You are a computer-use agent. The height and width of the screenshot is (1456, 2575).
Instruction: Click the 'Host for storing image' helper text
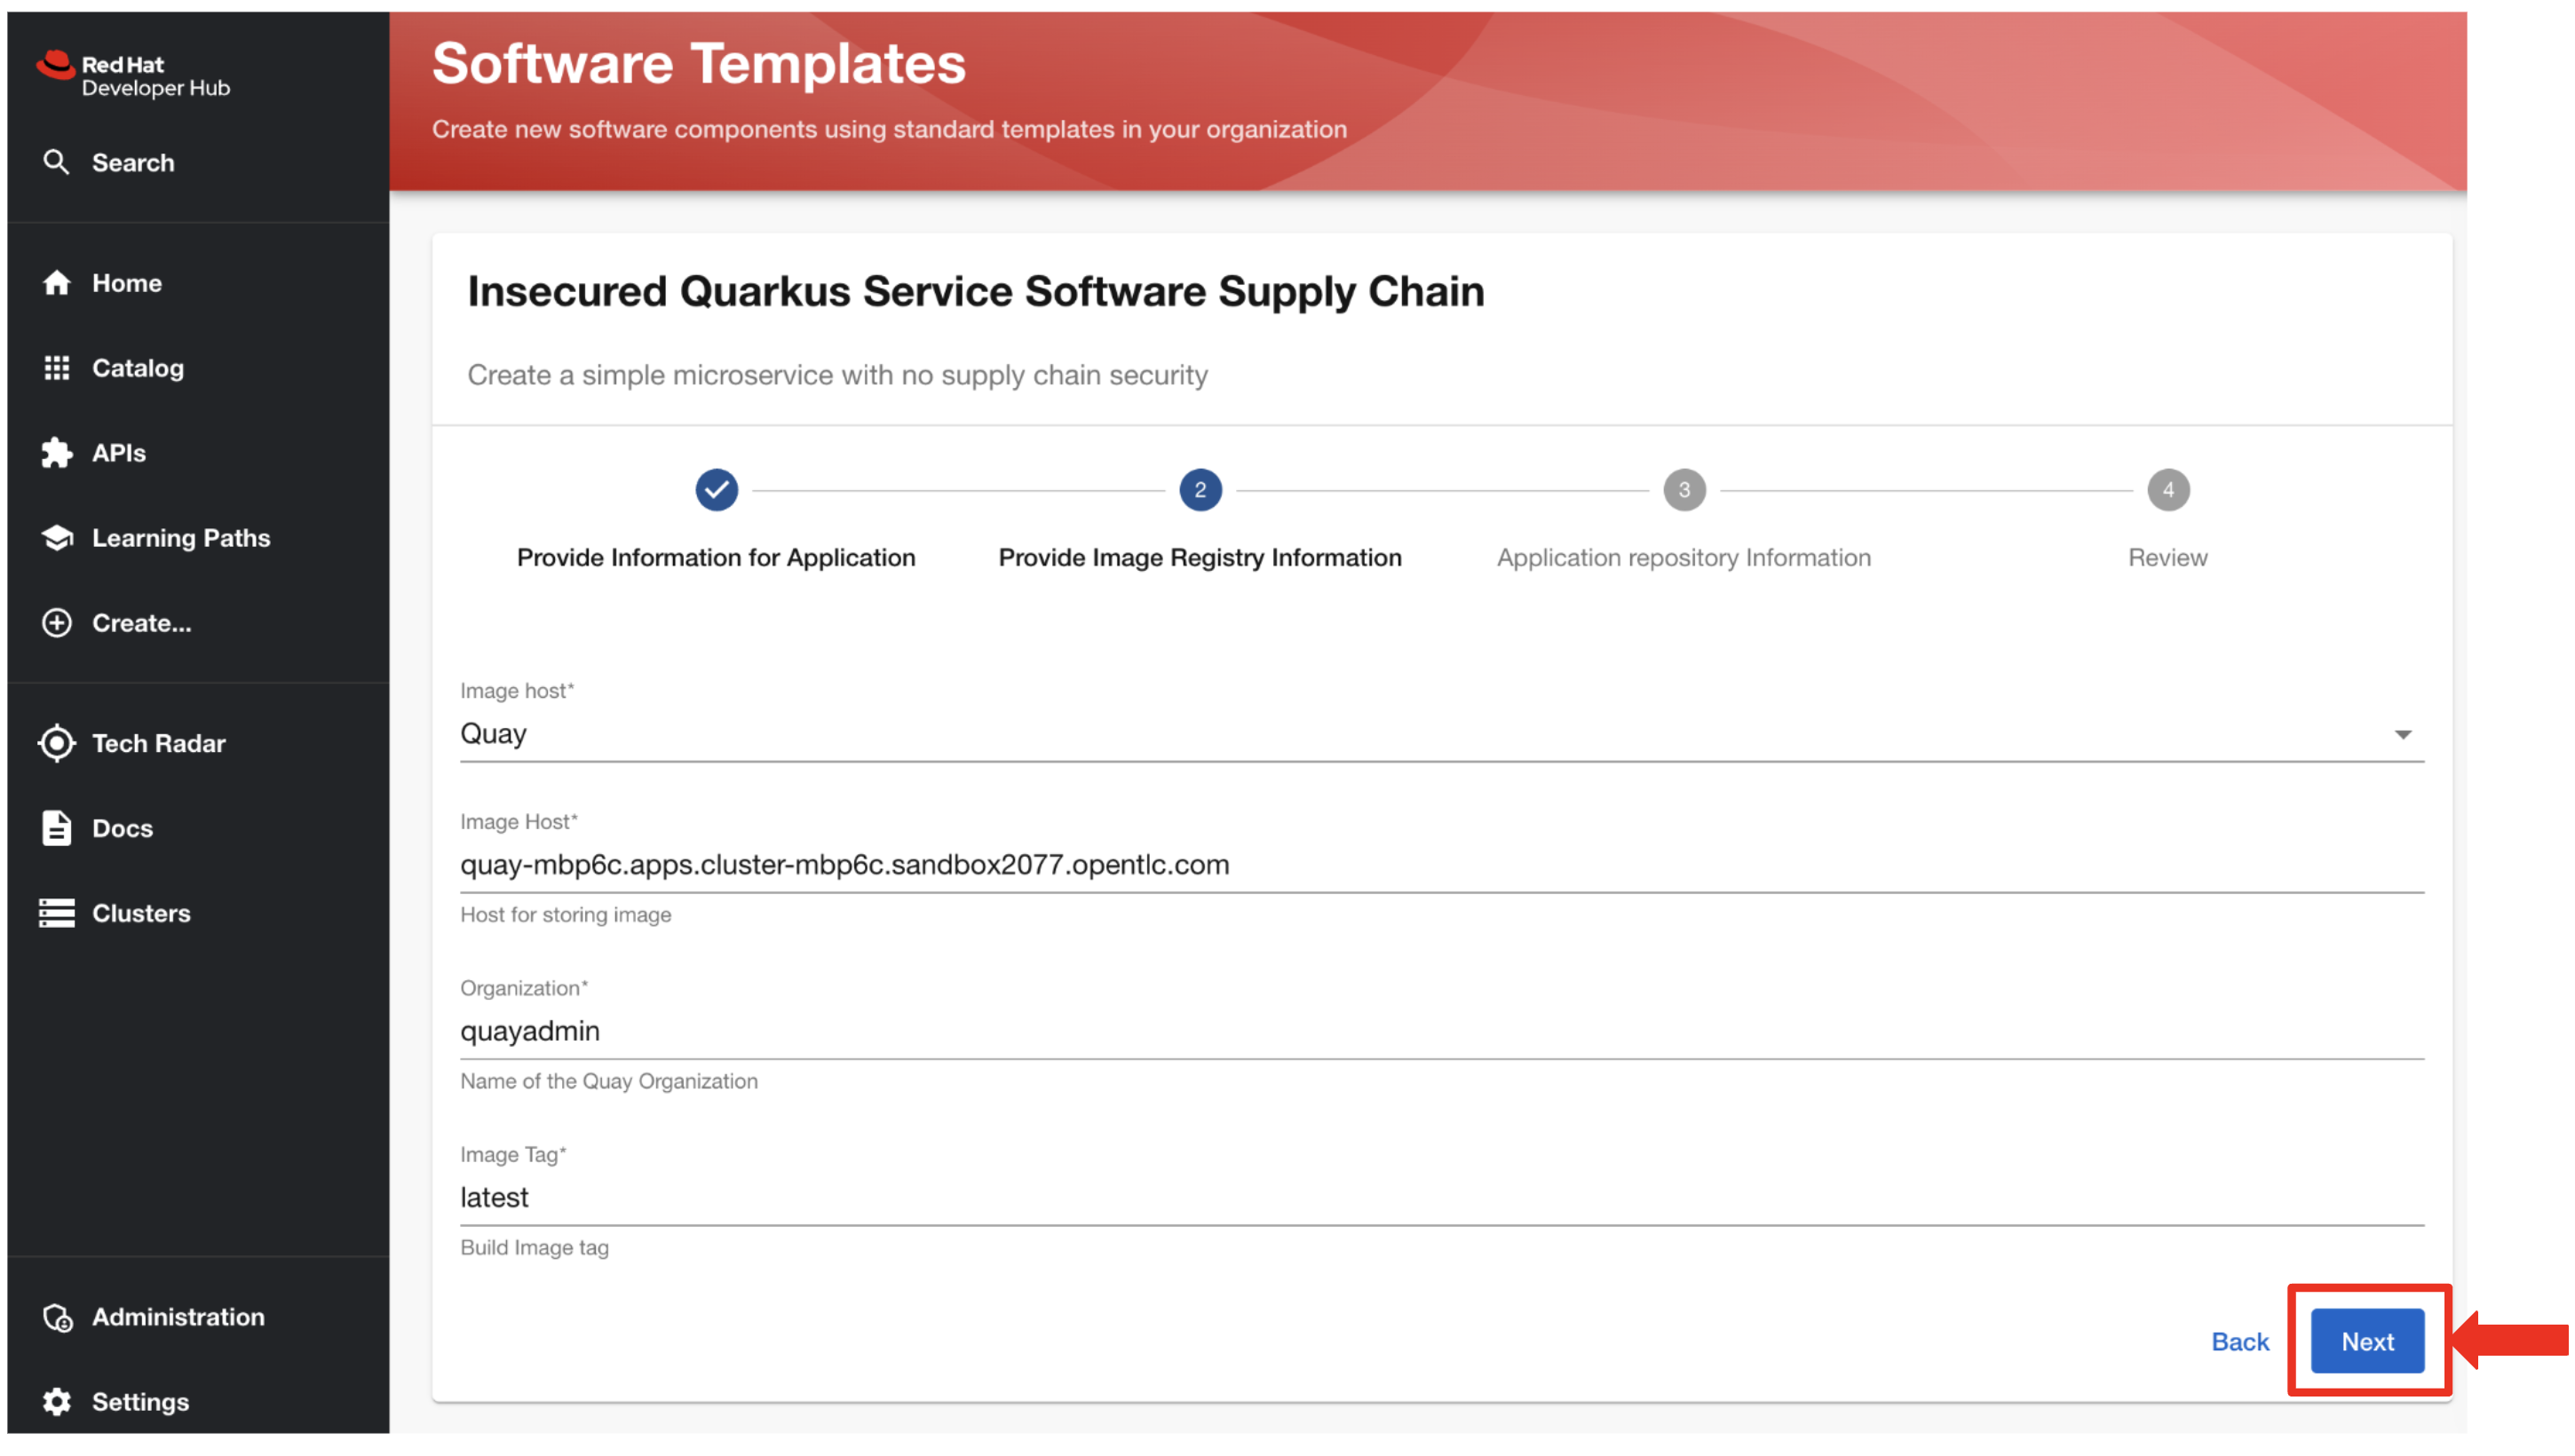click(x=566, y=915)
